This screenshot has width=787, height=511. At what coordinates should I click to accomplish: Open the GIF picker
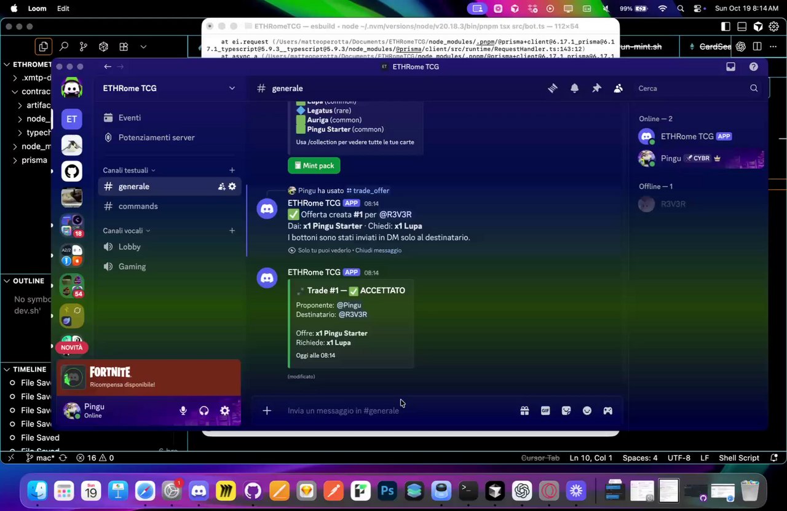[x=545, y=411]
